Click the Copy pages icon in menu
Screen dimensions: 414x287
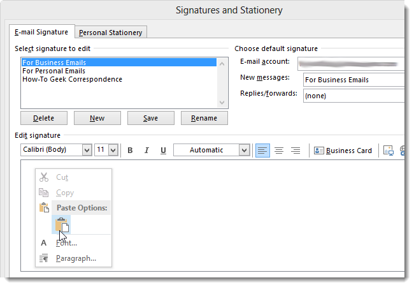tap(44, 193)
